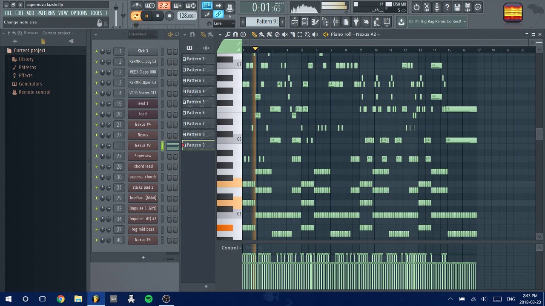Mute the Kick 3 channel green light
Screen dimensions: 545x306
point(96,51)
